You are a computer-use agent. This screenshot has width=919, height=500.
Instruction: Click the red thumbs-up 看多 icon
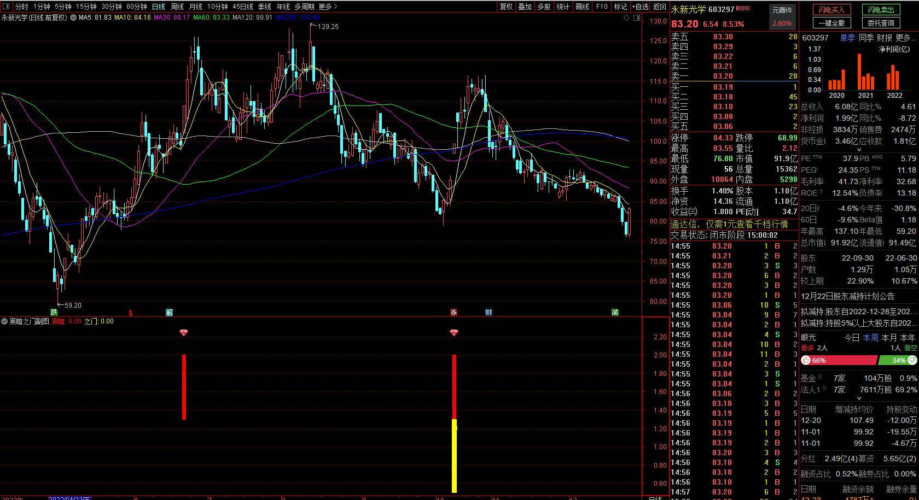click(806, 360)
